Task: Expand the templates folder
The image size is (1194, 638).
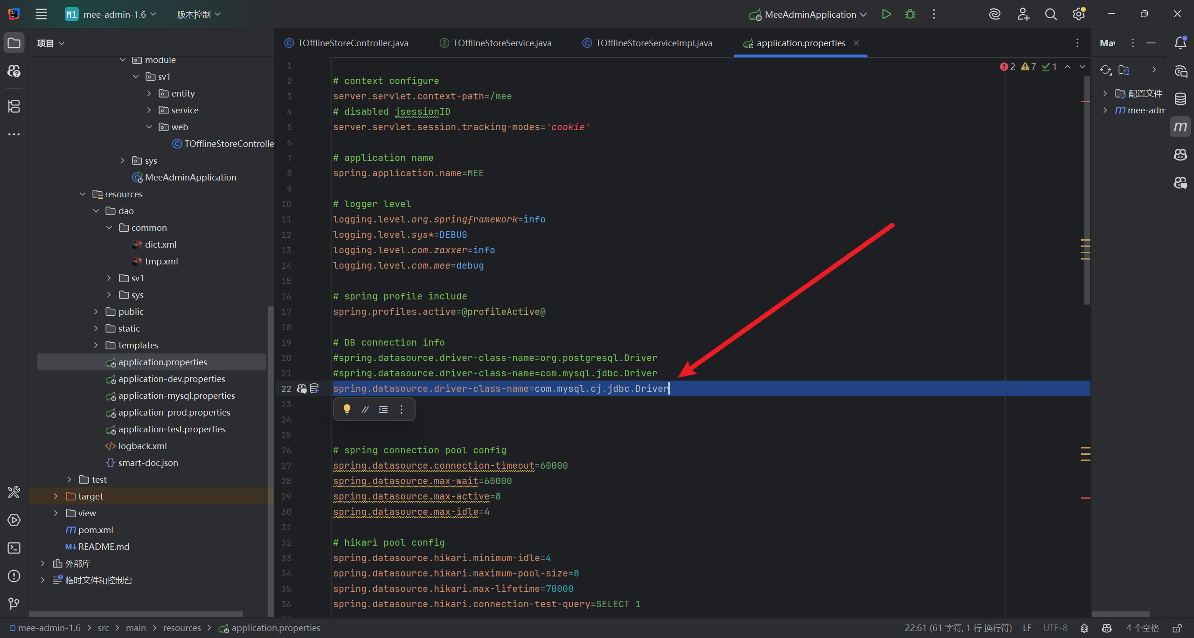Action: pos(96,345)
